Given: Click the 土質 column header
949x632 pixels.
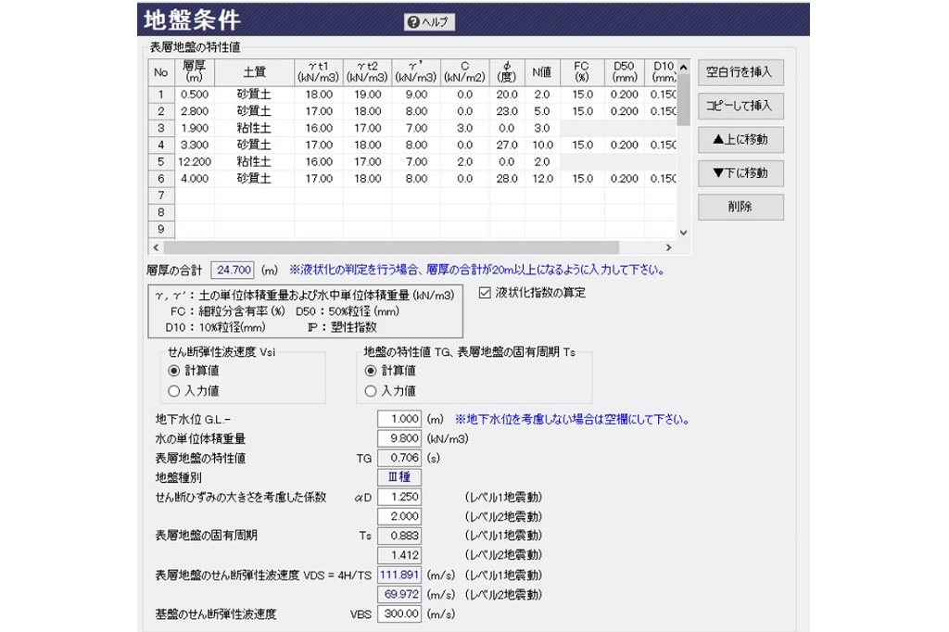Looking at the screenshot, I should pyautogui.click(x=254, y=72).
